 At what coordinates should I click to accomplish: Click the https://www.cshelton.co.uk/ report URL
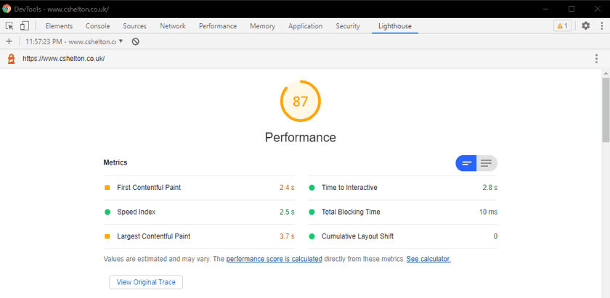[x=63, y=59]
